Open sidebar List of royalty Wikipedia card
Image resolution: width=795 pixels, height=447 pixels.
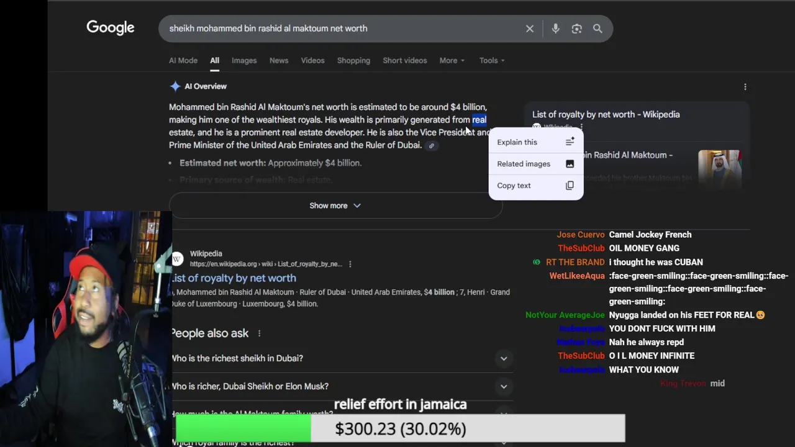click(x=606, y=114)
